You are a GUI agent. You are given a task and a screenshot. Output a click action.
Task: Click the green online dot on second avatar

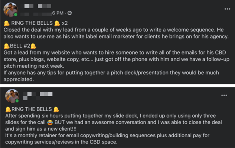tap(16, 101)
